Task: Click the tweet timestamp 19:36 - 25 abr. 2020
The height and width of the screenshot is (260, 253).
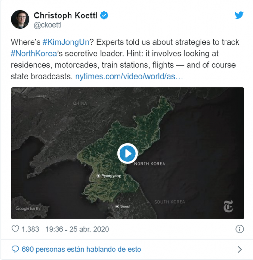Action: pos(77,229)
